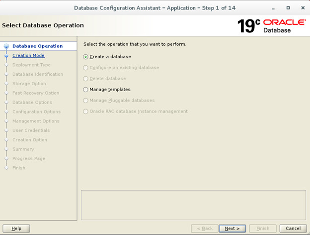Screen dimensions: 310x235
Task: Go back with the Back button
Action: (205, 229)
